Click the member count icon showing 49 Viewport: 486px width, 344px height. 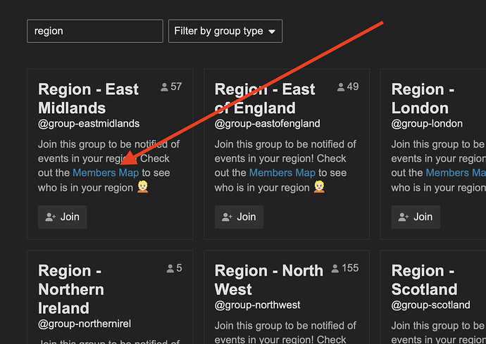tap(341, 87)
